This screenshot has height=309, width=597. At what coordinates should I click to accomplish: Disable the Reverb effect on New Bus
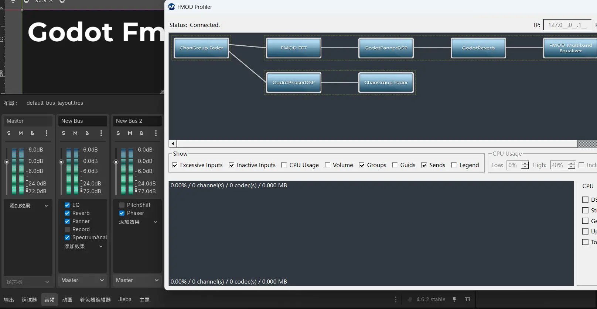67,213
